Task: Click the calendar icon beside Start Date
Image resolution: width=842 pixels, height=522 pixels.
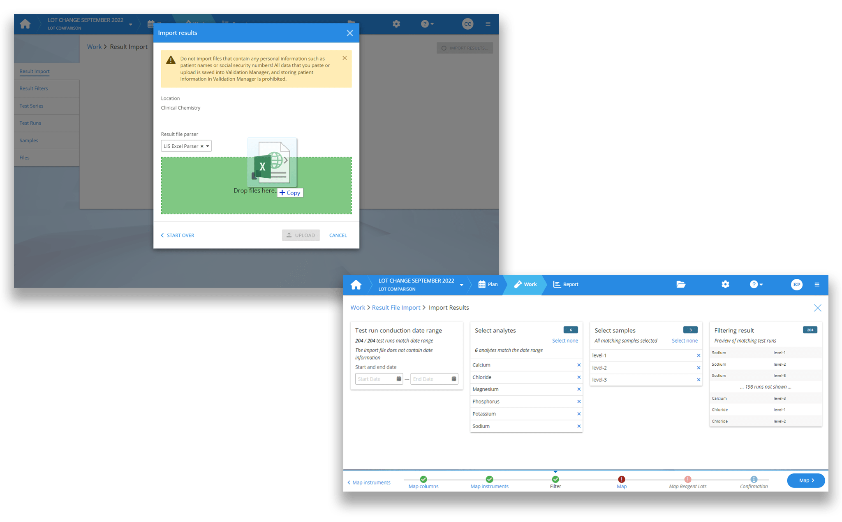Action: click(x=398, y=378)
